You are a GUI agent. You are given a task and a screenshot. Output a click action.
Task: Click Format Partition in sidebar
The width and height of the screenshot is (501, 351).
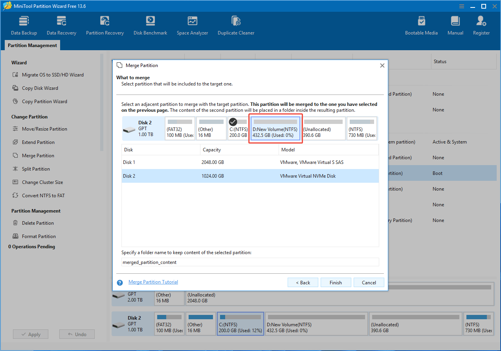click(x=34, y=236)
